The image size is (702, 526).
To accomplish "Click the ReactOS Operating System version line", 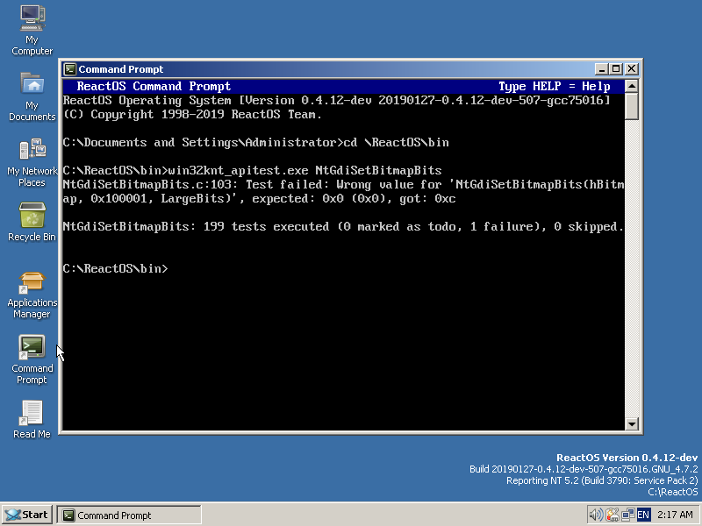I will (337, 101).
